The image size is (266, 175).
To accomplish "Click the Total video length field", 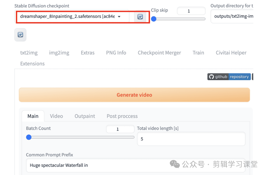I will coord(191,139).
